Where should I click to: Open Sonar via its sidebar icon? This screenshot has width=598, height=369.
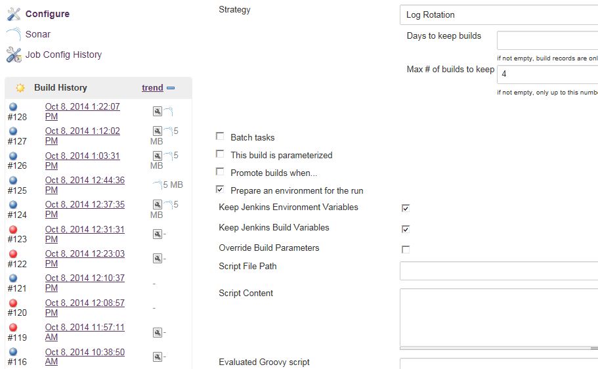click(x=14, y=35)
